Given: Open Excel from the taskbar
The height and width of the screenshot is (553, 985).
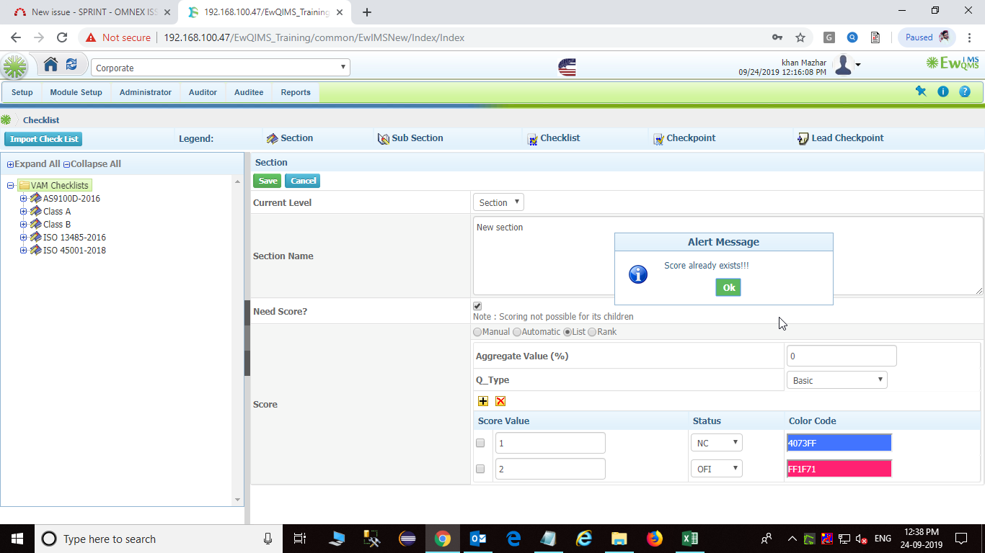Looking at the screenshot, I should 689,539.
